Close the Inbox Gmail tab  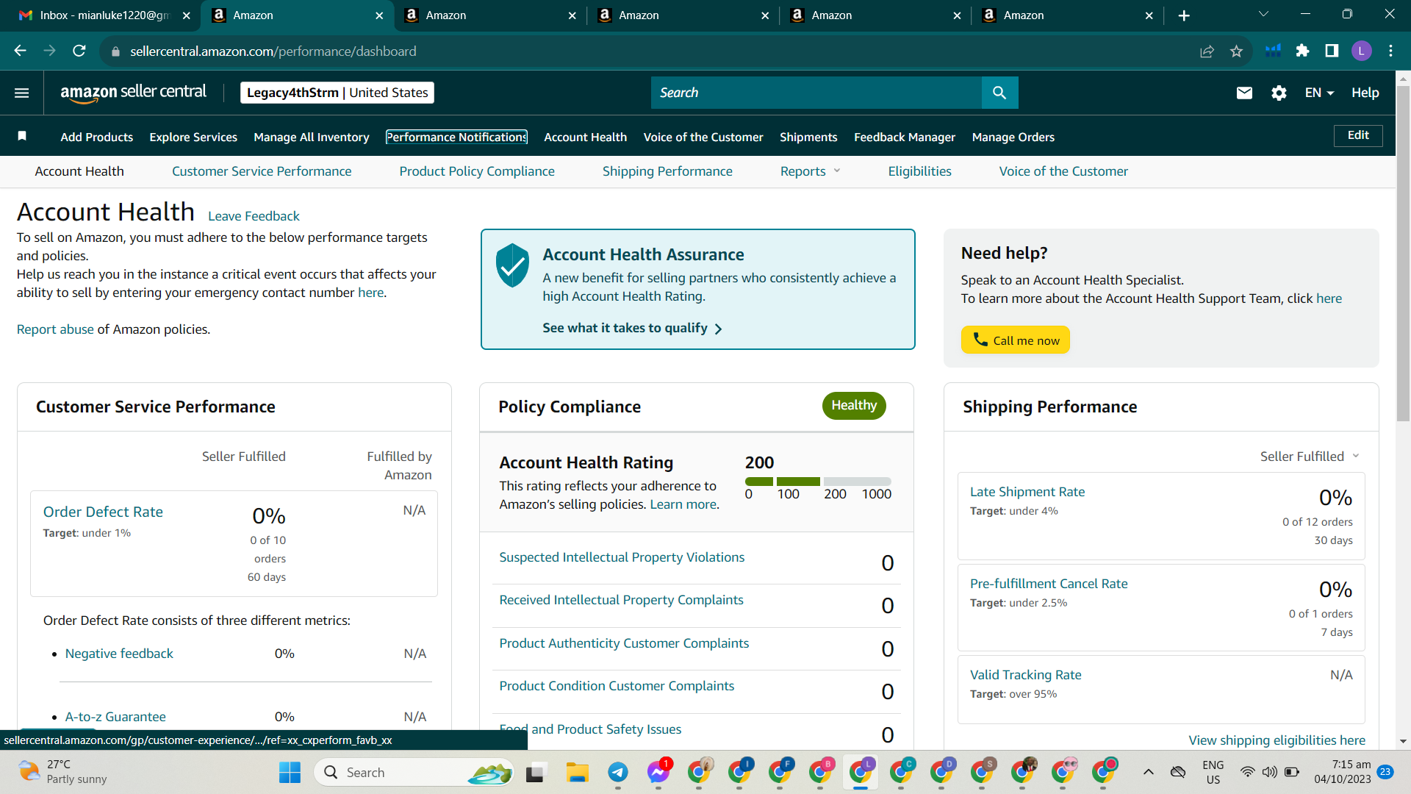click(186, 15)
